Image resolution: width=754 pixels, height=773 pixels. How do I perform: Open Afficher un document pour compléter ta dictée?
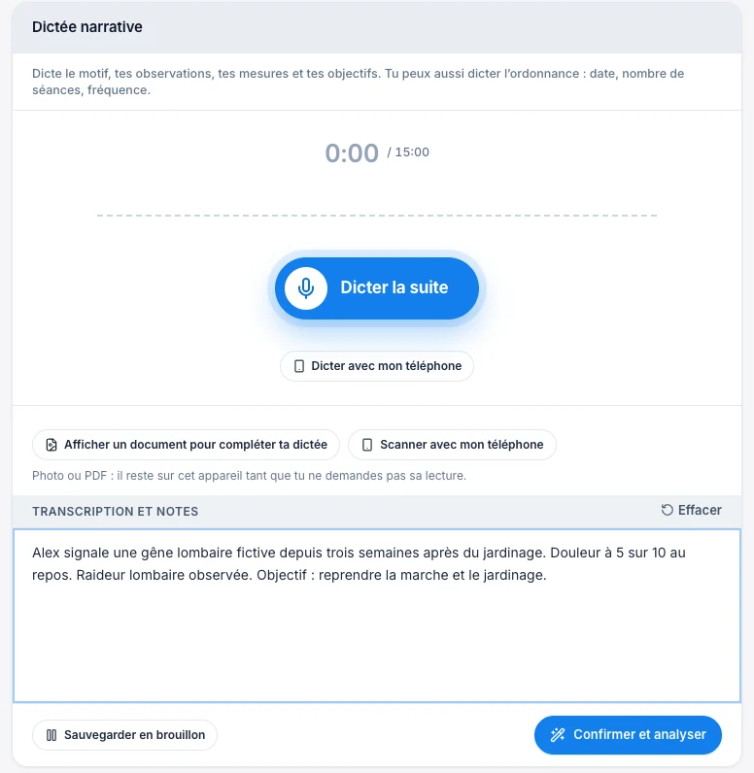coord(186,445)
